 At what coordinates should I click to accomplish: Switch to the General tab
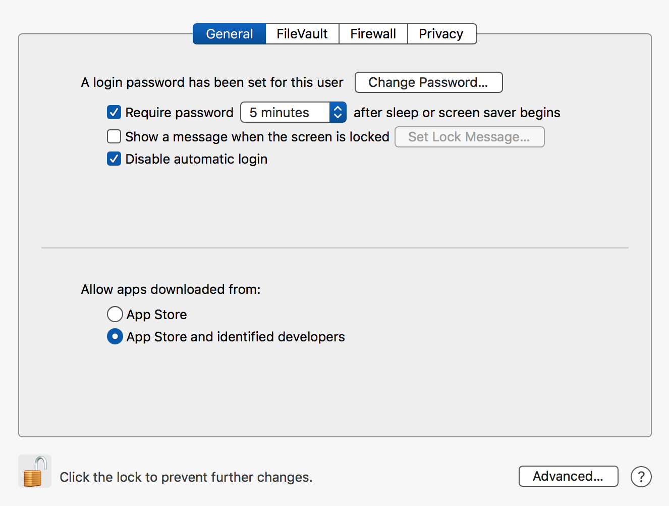230,34
